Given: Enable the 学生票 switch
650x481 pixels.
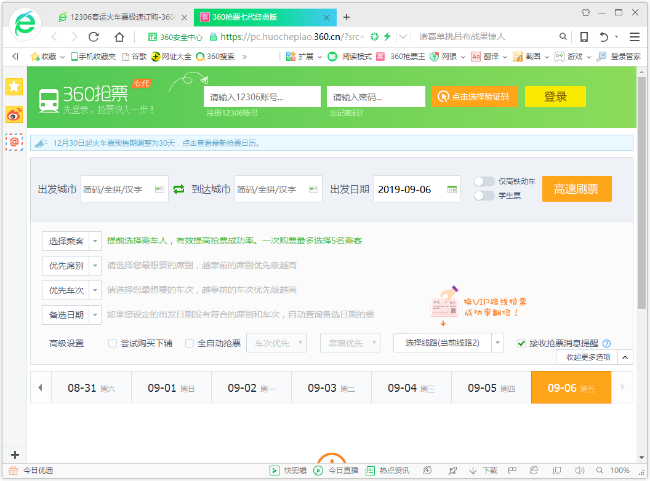Looking at the screenshot, I should point(484,196).
